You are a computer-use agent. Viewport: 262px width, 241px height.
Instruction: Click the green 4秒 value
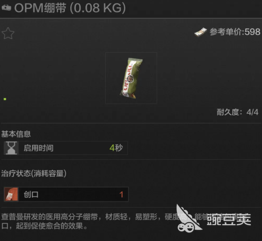(x=116, y=148)
